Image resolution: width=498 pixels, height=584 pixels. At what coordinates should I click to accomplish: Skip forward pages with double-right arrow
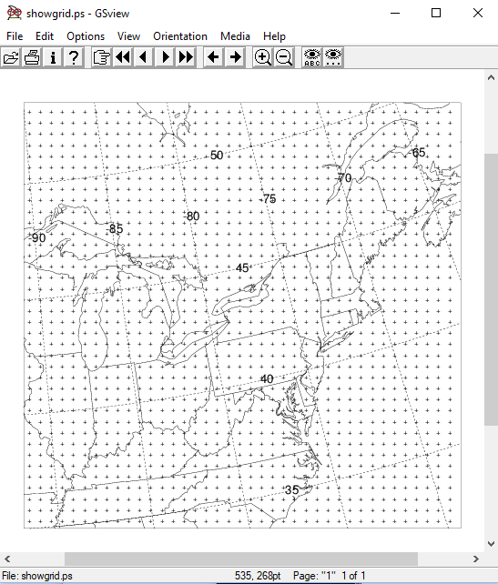(x=186, y=57)
